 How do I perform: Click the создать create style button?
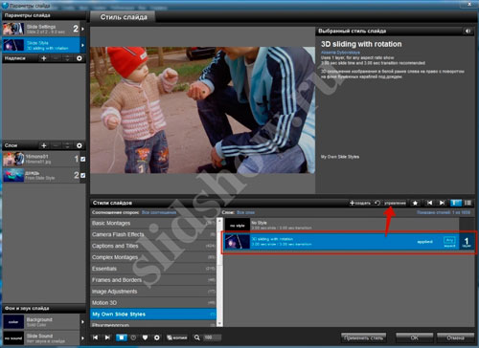360,203
